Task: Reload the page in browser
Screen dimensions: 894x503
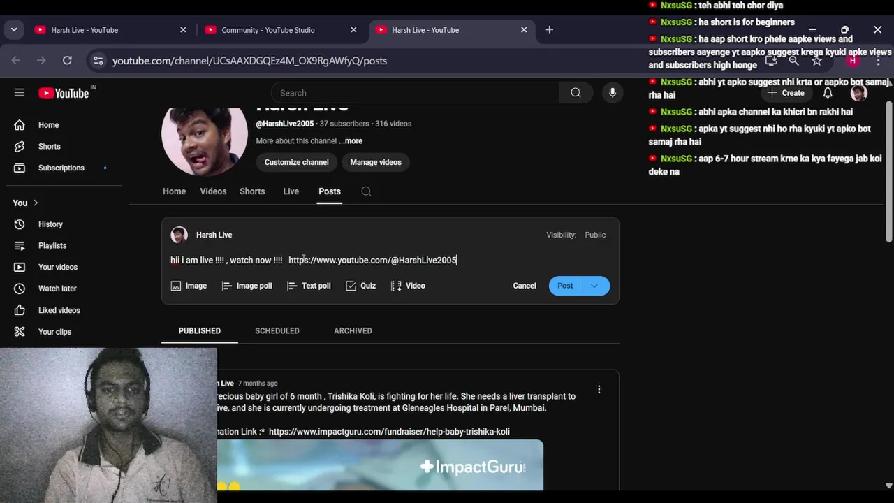Action: 67,61
